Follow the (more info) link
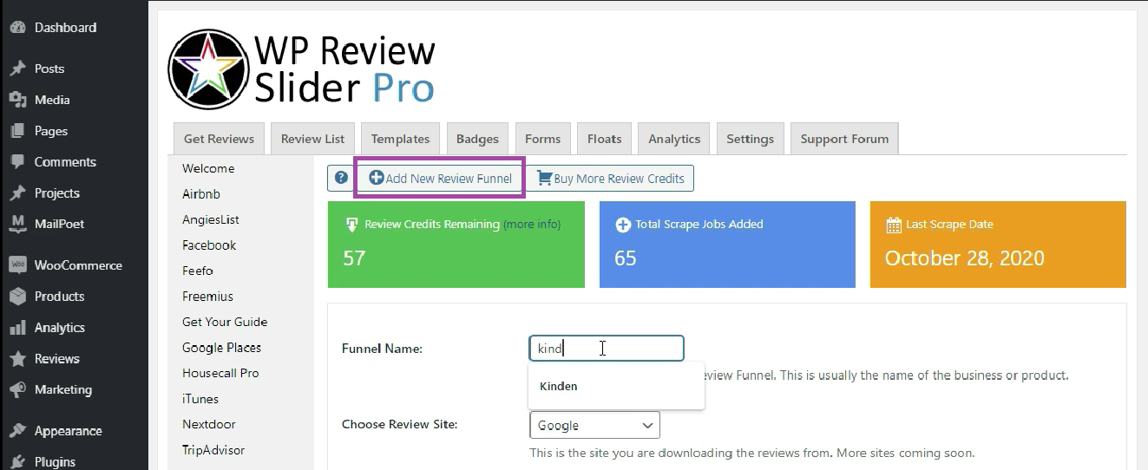1148x470 pixels. pos(532,224)
